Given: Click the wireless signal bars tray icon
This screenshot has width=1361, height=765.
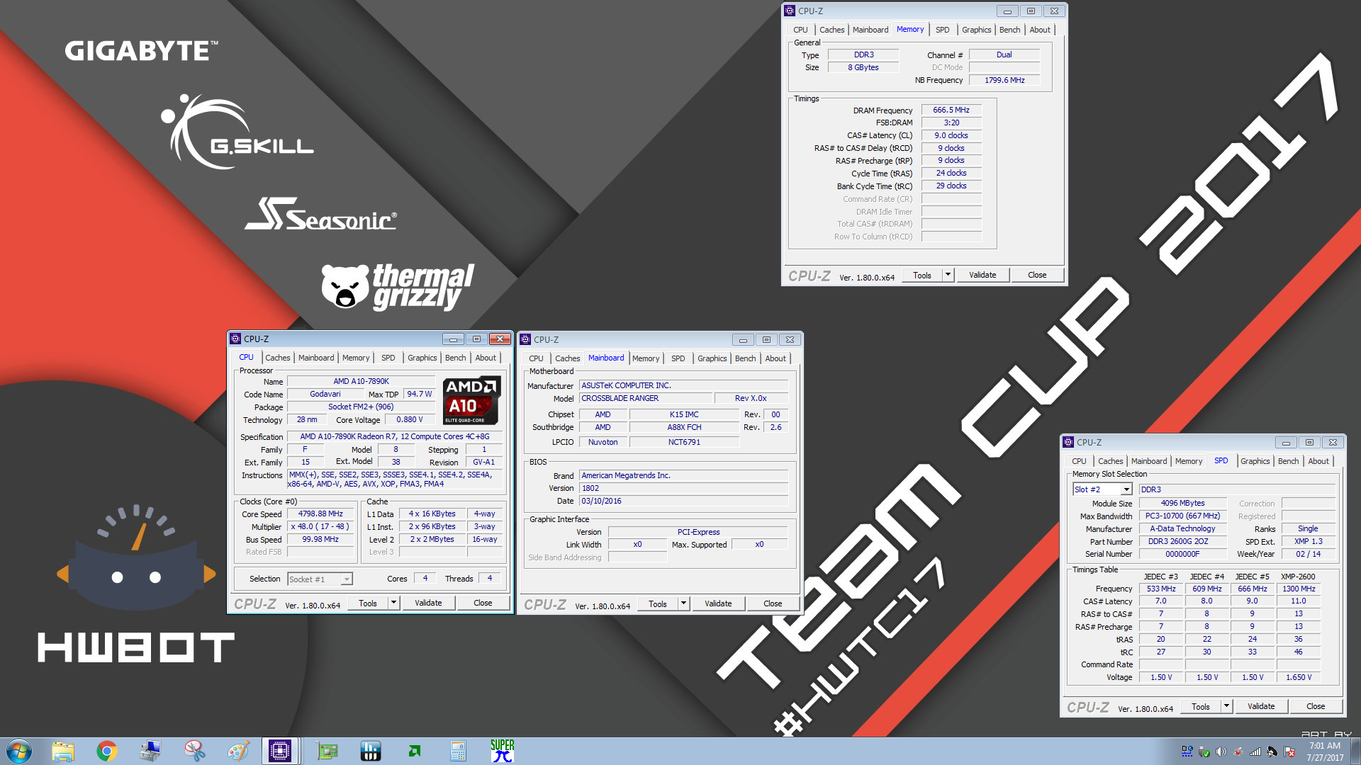Looking at the screenshot, I should [x=1255, y=752].
